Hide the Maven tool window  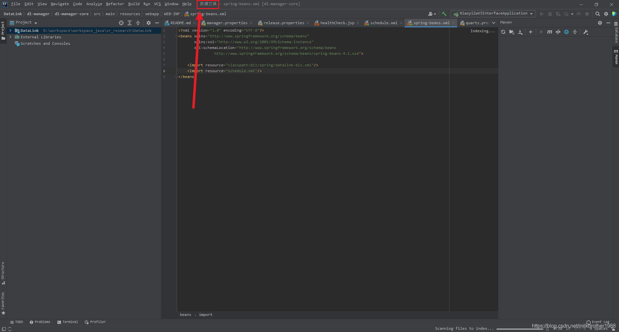[x=608, y=23]
